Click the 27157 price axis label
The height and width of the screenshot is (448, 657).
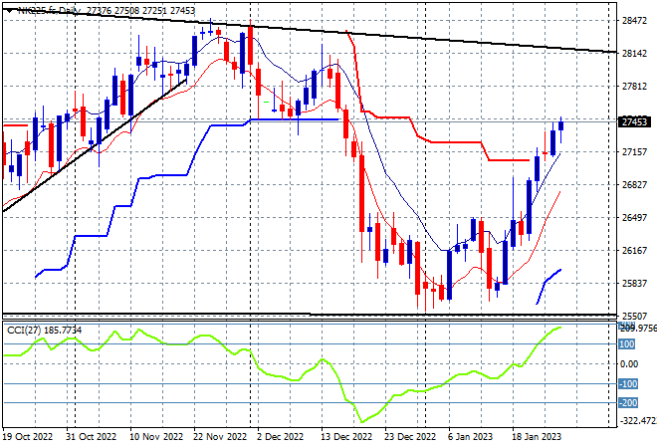click(634, 151)
